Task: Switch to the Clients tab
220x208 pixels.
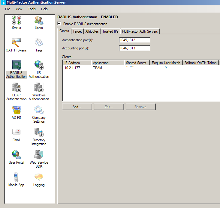Action: pos(64,31)
